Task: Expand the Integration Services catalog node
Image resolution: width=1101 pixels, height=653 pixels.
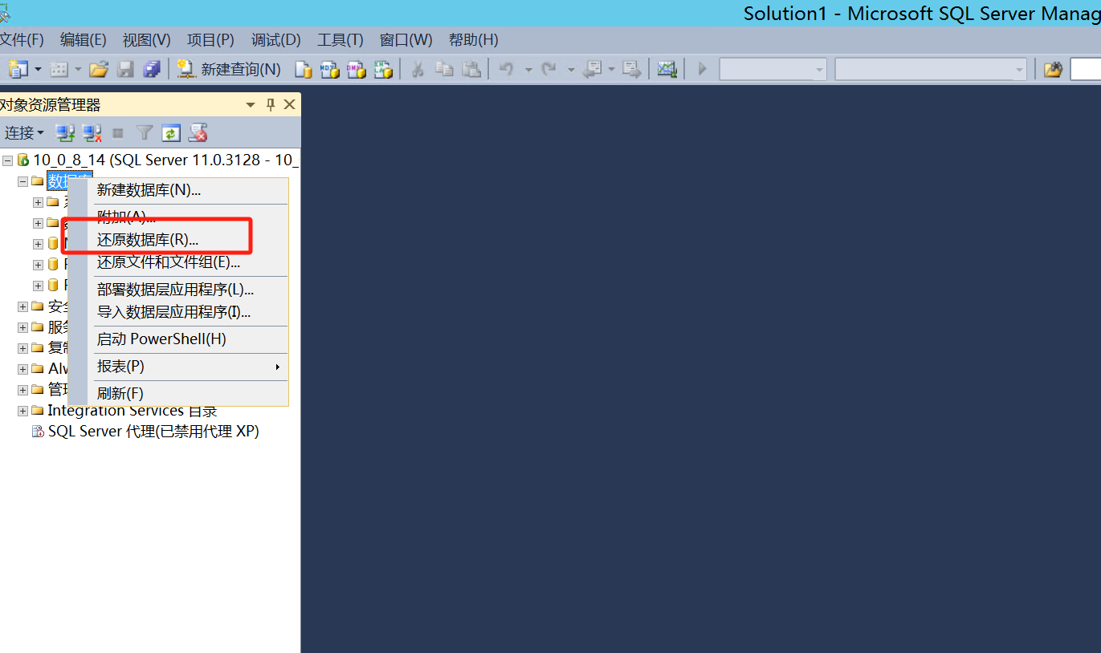Action: [x=22, y=411]
